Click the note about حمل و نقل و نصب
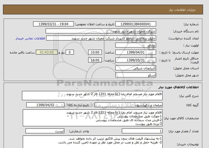 coord(110,142)
